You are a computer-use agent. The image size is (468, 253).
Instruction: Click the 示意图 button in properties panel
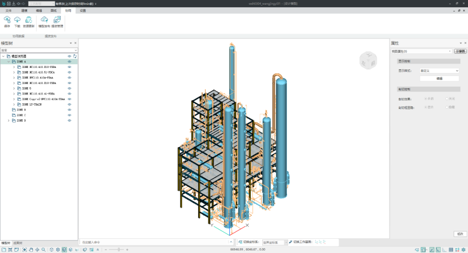click(460, 51)
